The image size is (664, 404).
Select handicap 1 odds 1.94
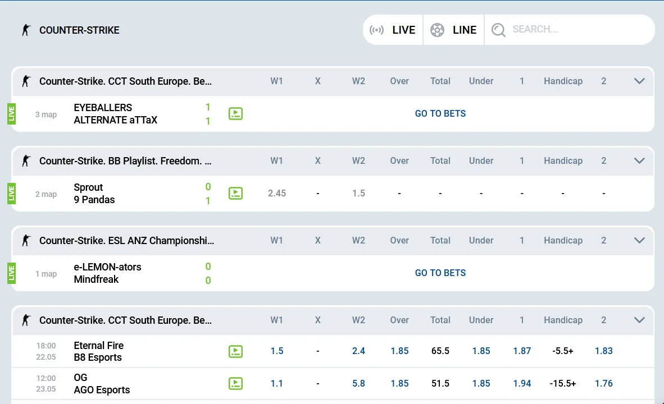pyautogui.click(x=522, y=384)
